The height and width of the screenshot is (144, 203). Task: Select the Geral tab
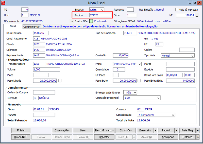tap(13, 26)
